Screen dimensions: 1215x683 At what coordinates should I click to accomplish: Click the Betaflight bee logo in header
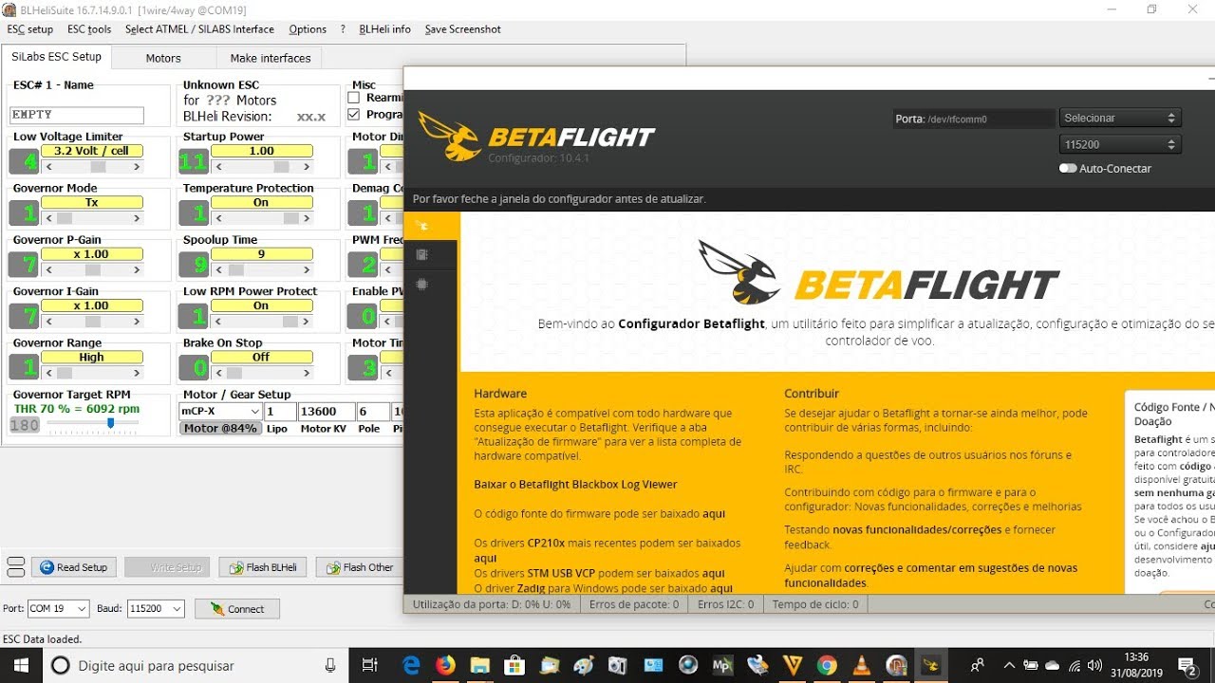point(448,137)
